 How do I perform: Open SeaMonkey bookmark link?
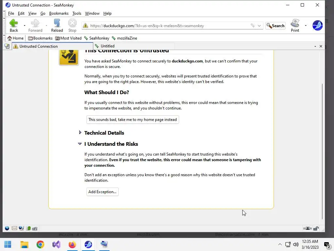pyautogui.click(x=97, y=38)
